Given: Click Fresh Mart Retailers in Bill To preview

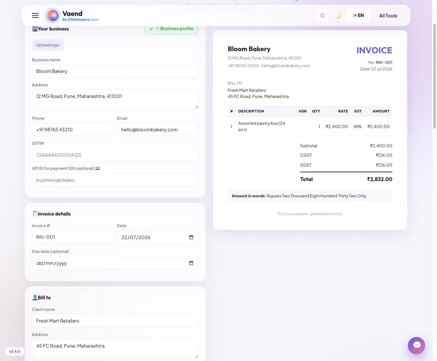Looking at the screenshot, I should coord(247,90).
